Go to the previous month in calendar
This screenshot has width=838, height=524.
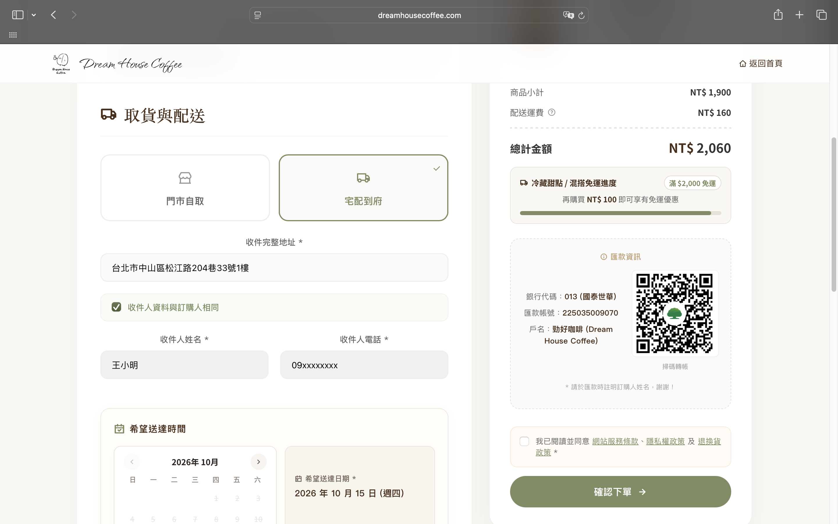coord(132,462)
